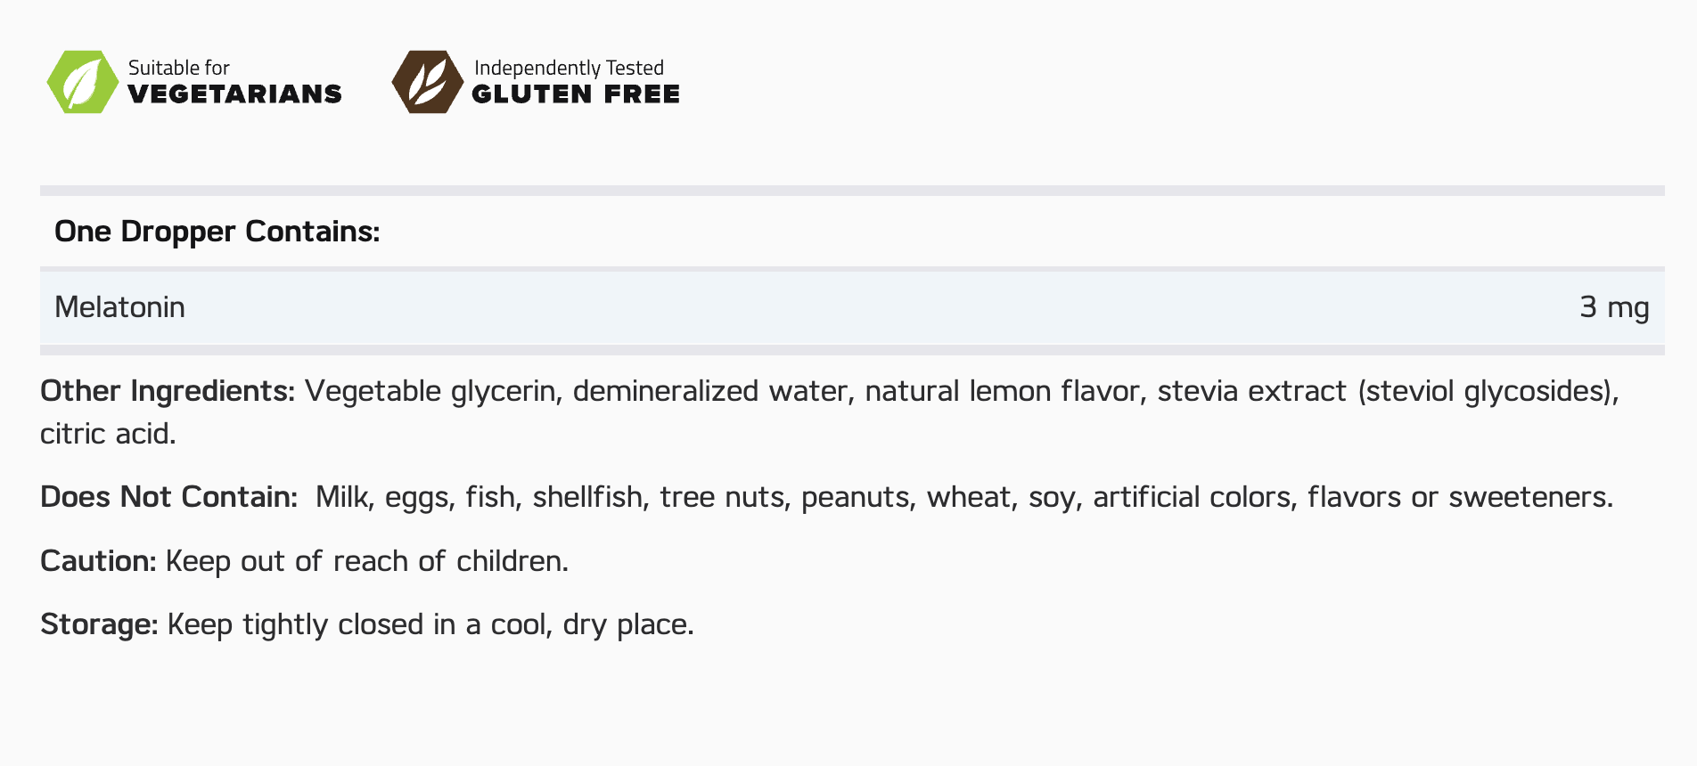This screenshot has height=766, width=1697.
Task: Click 'artificial colors' in the allergen list
Action: [x=1193, y=497]
